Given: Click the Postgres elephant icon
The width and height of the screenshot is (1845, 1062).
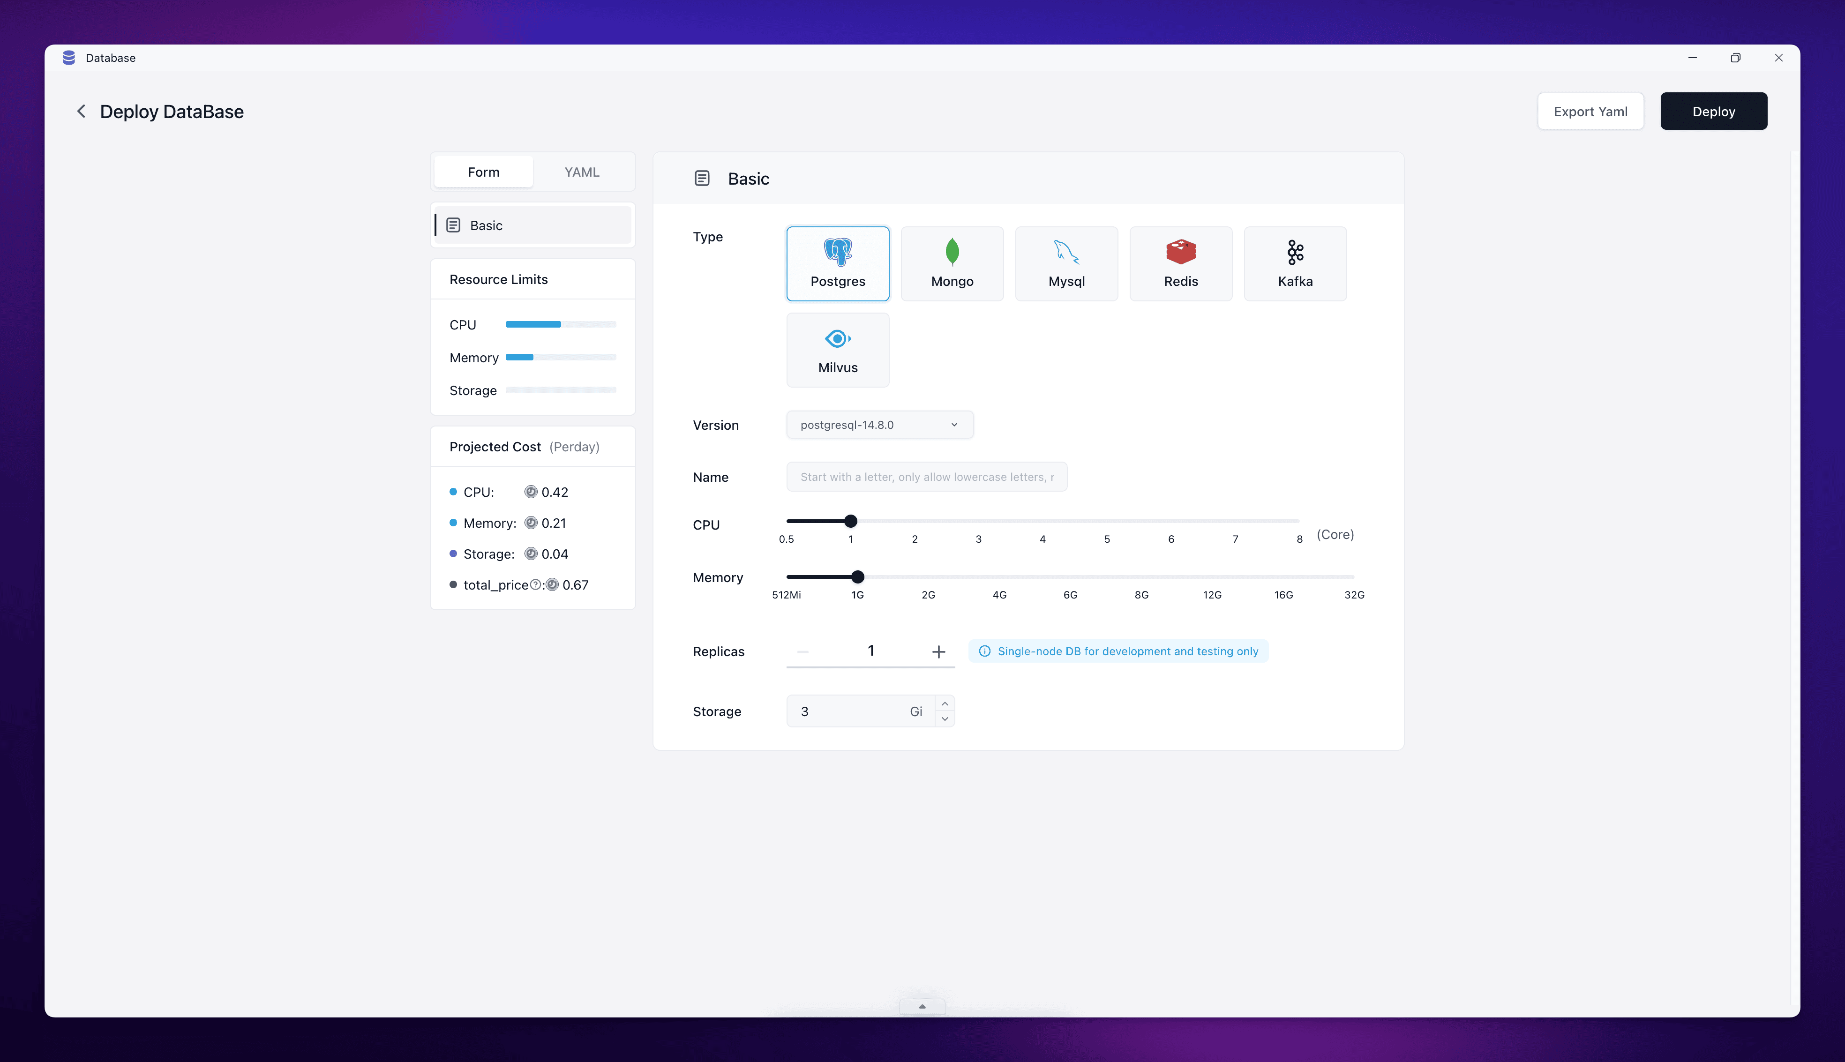Looking at the screenshot, I should tap(838, 252).
